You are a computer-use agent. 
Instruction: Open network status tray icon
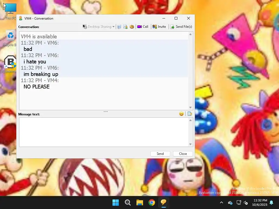point(239,202)
